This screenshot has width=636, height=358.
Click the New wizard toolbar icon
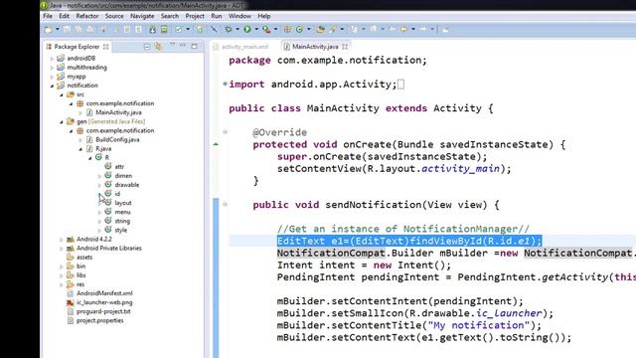49,29
